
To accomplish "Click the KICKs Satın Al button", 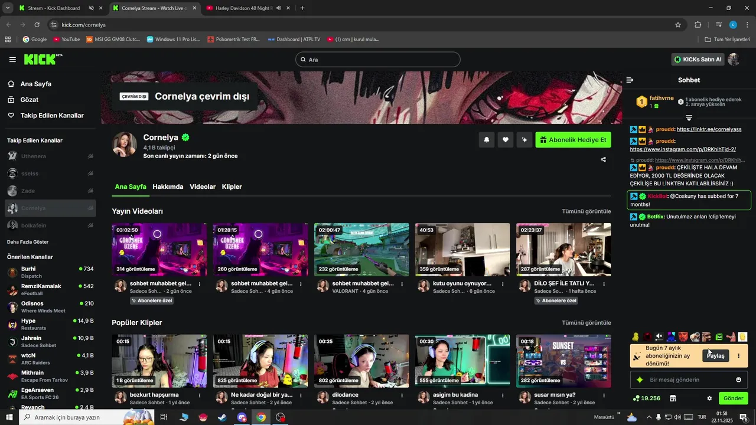I will click(698, 60).
